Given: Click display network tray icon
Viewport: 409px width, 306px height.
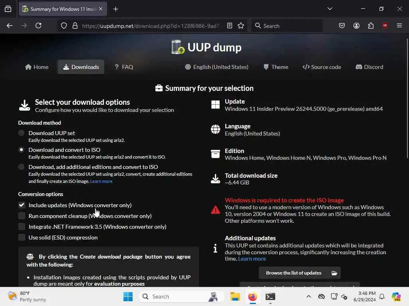Looking at the screenshot, I should (x=334, y=296).
